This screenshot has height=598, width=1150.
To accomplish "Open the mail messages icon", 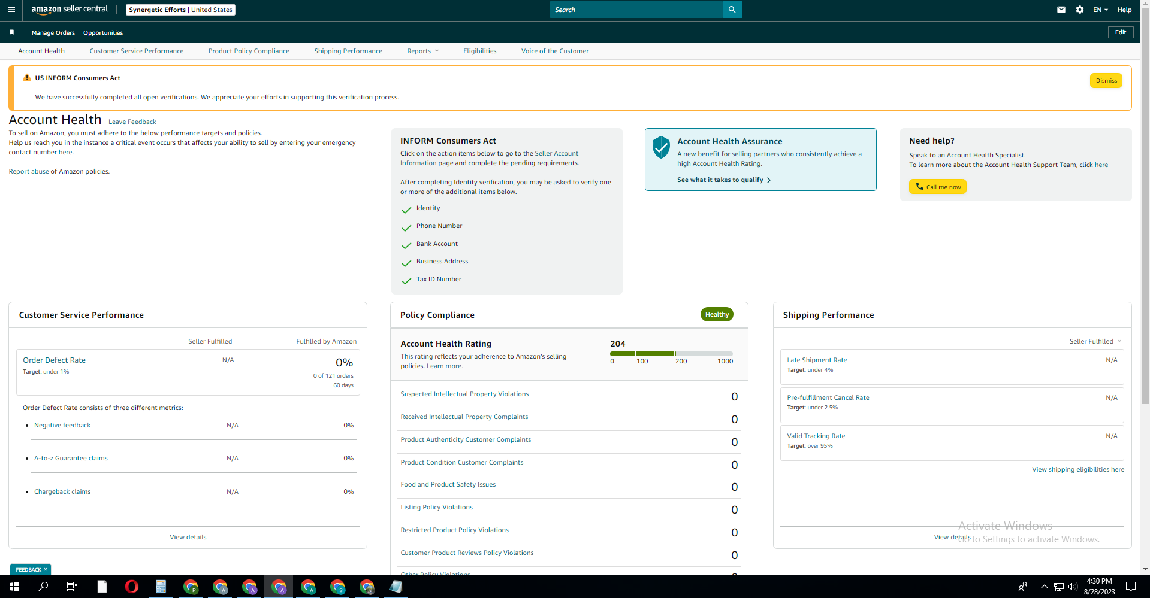I will 1061,10.
